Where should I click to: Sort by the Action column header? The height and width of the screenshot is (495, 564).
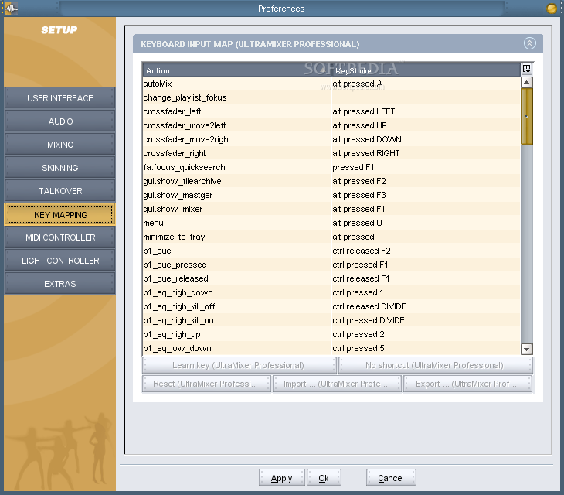coord(237,70)
